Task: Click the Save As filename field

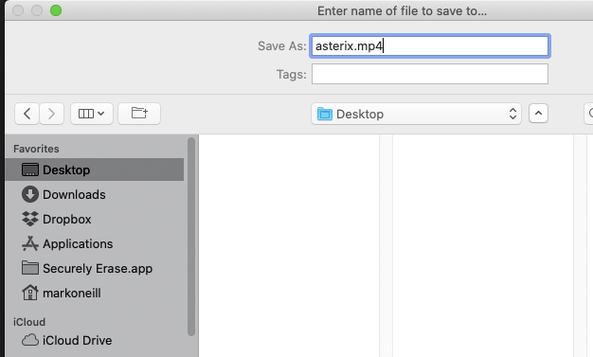Action: [x=430, y=46]
